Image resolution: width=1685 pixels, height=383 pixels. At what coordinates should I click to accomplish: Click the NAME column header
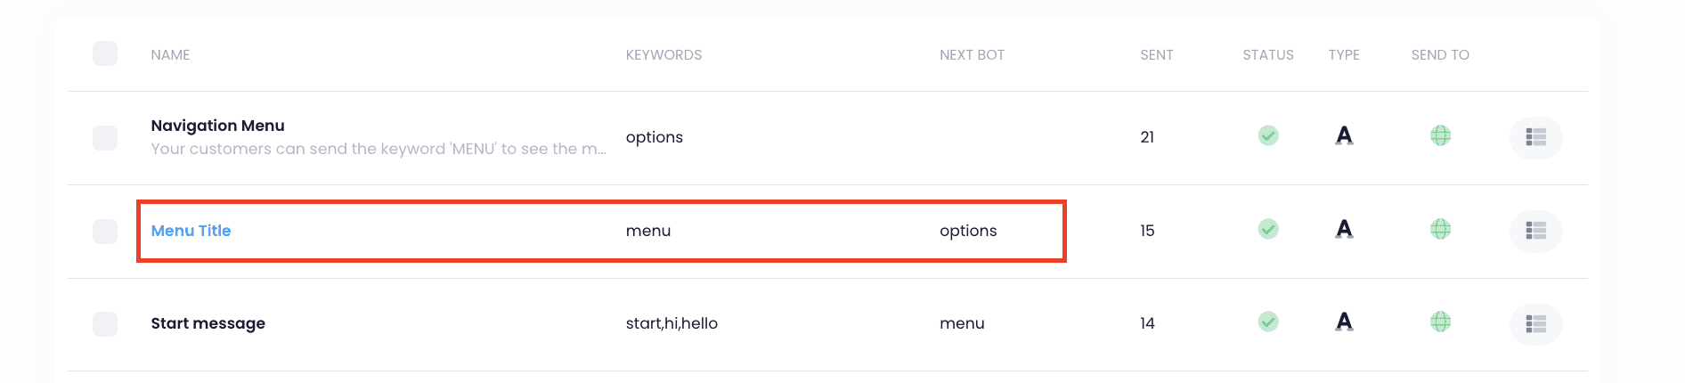(170, 55)
